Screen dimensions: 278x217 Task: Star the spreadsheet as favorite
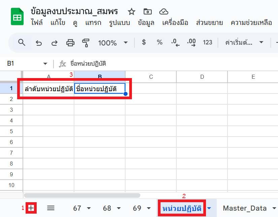[131, 11]
